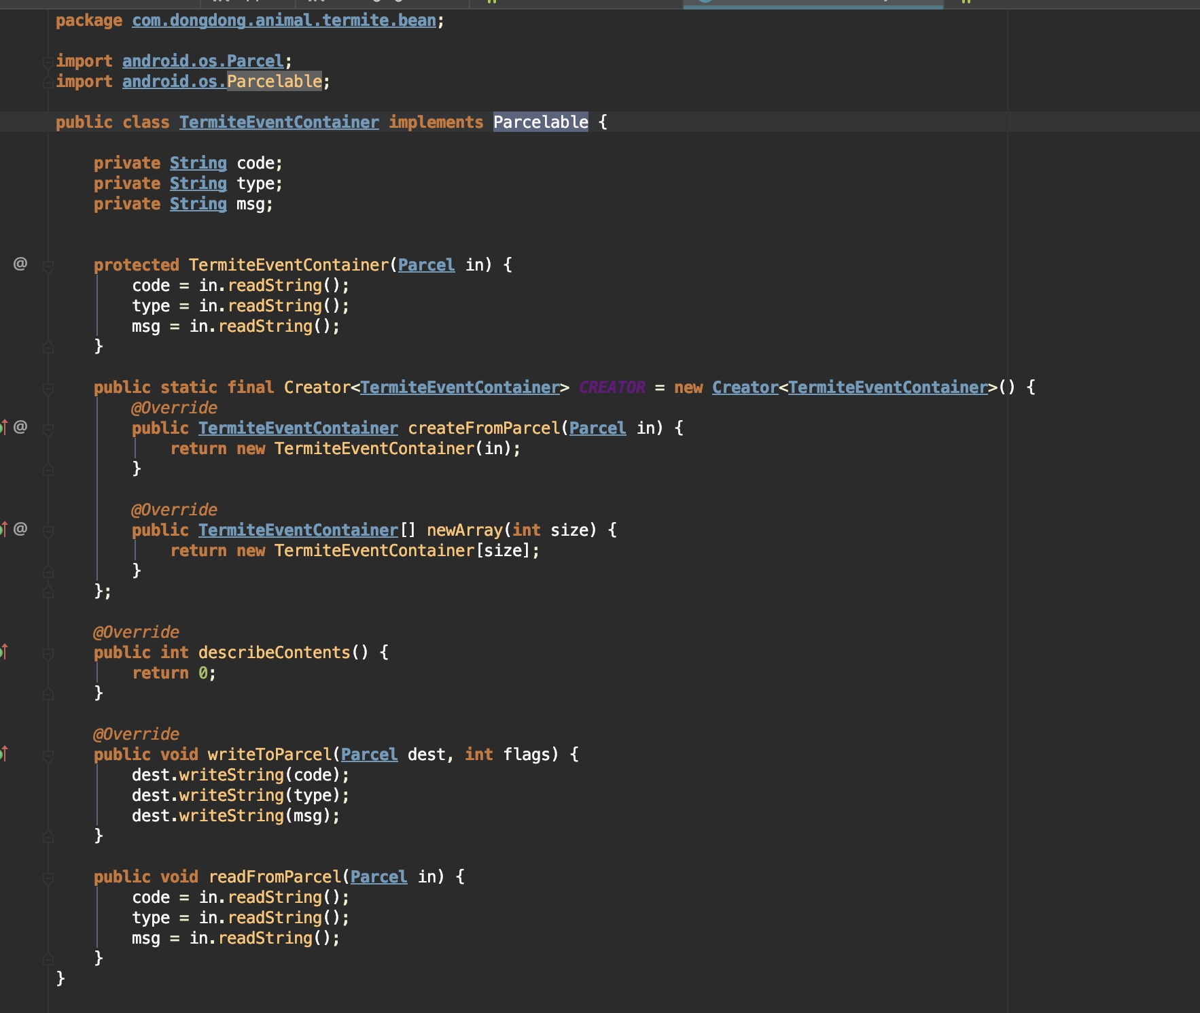Click the createFromParcel method name

coord(484,428)
